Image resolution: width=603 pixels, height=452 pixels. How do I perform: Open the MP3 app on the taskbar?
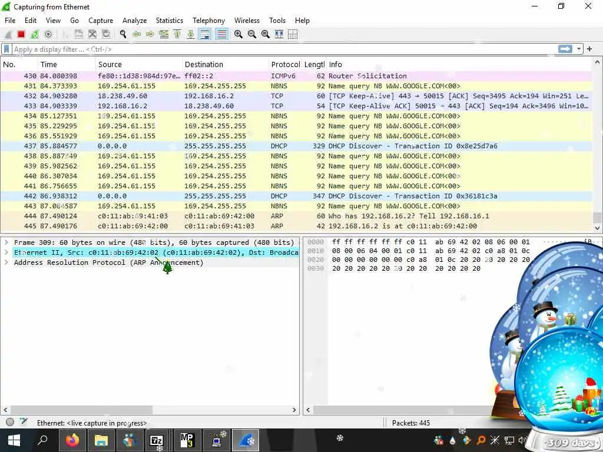tap(187, 440)
